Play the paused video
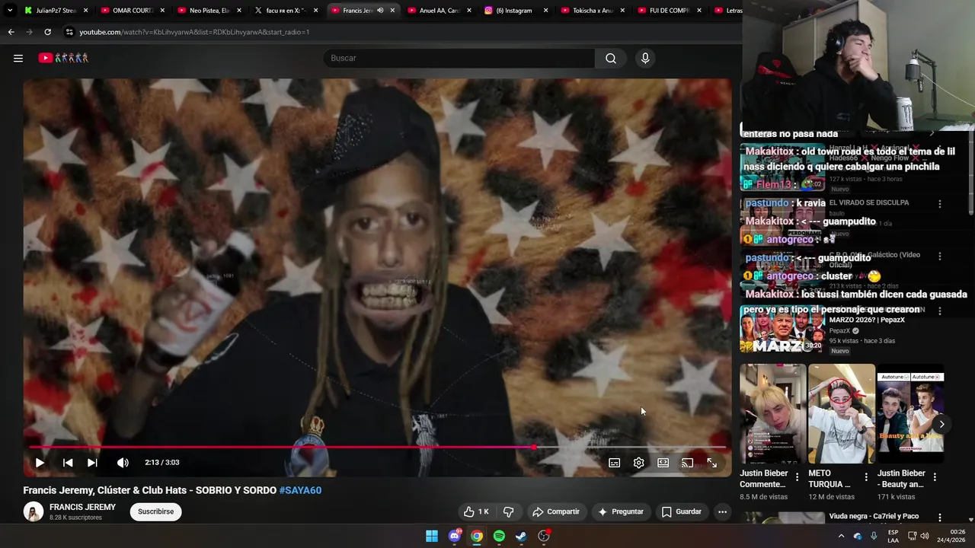The height and width of the screenshot is (548, 975). pos(40,463)
